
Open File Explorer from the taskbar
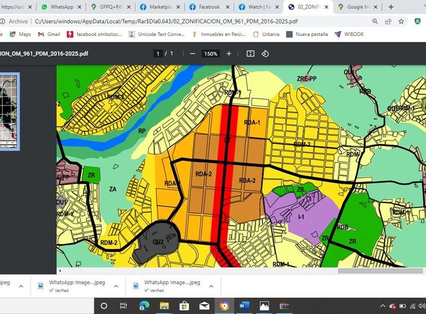(164, 306)
